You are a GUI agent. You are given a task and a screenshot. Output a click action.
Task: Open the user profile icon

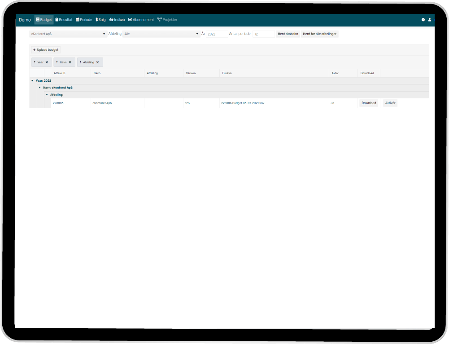(430, 20)
